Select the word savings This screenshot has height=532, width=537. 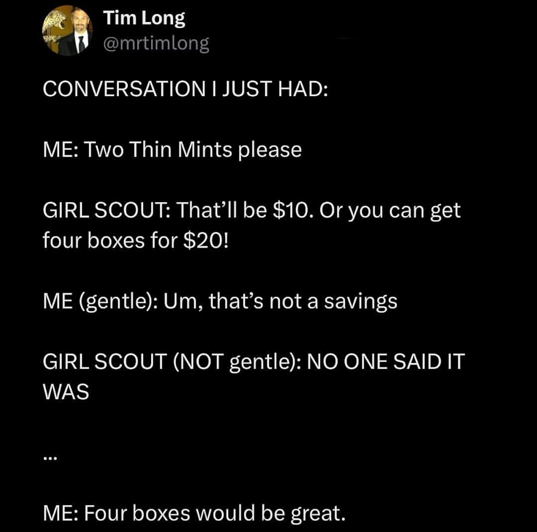[360, 302]
